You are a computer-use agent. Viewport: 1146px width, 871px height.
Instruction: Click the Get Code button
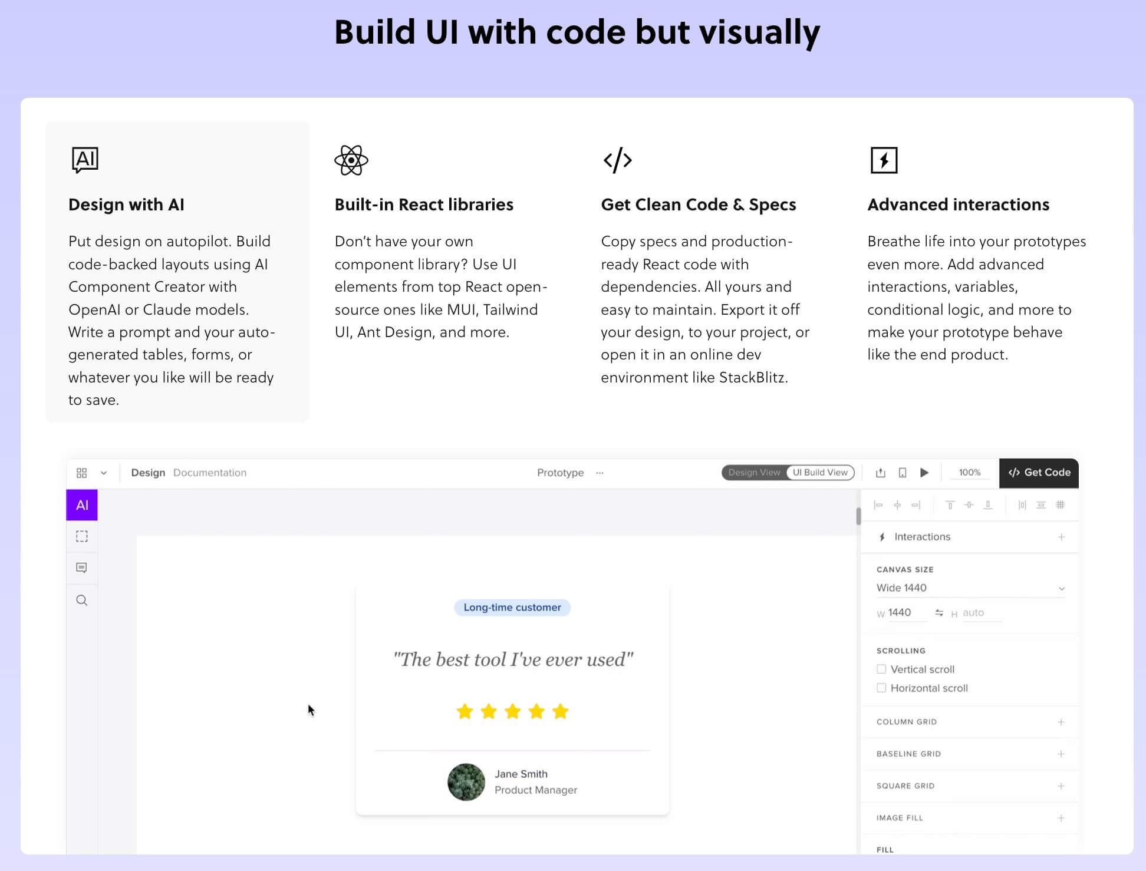pyautogui.click(x=1039, y=473)
